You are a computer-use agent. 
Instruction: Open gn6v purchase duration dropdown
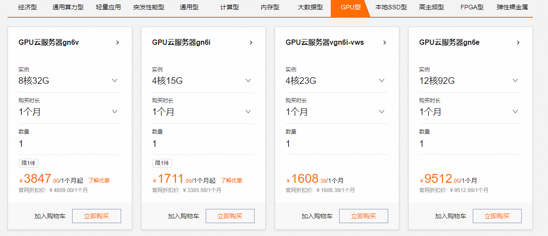[70, 112]
